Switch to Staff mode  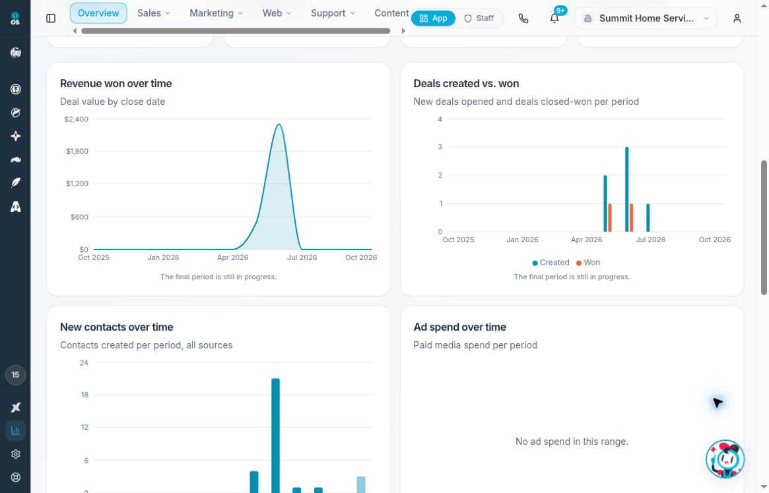coord(479,18)
